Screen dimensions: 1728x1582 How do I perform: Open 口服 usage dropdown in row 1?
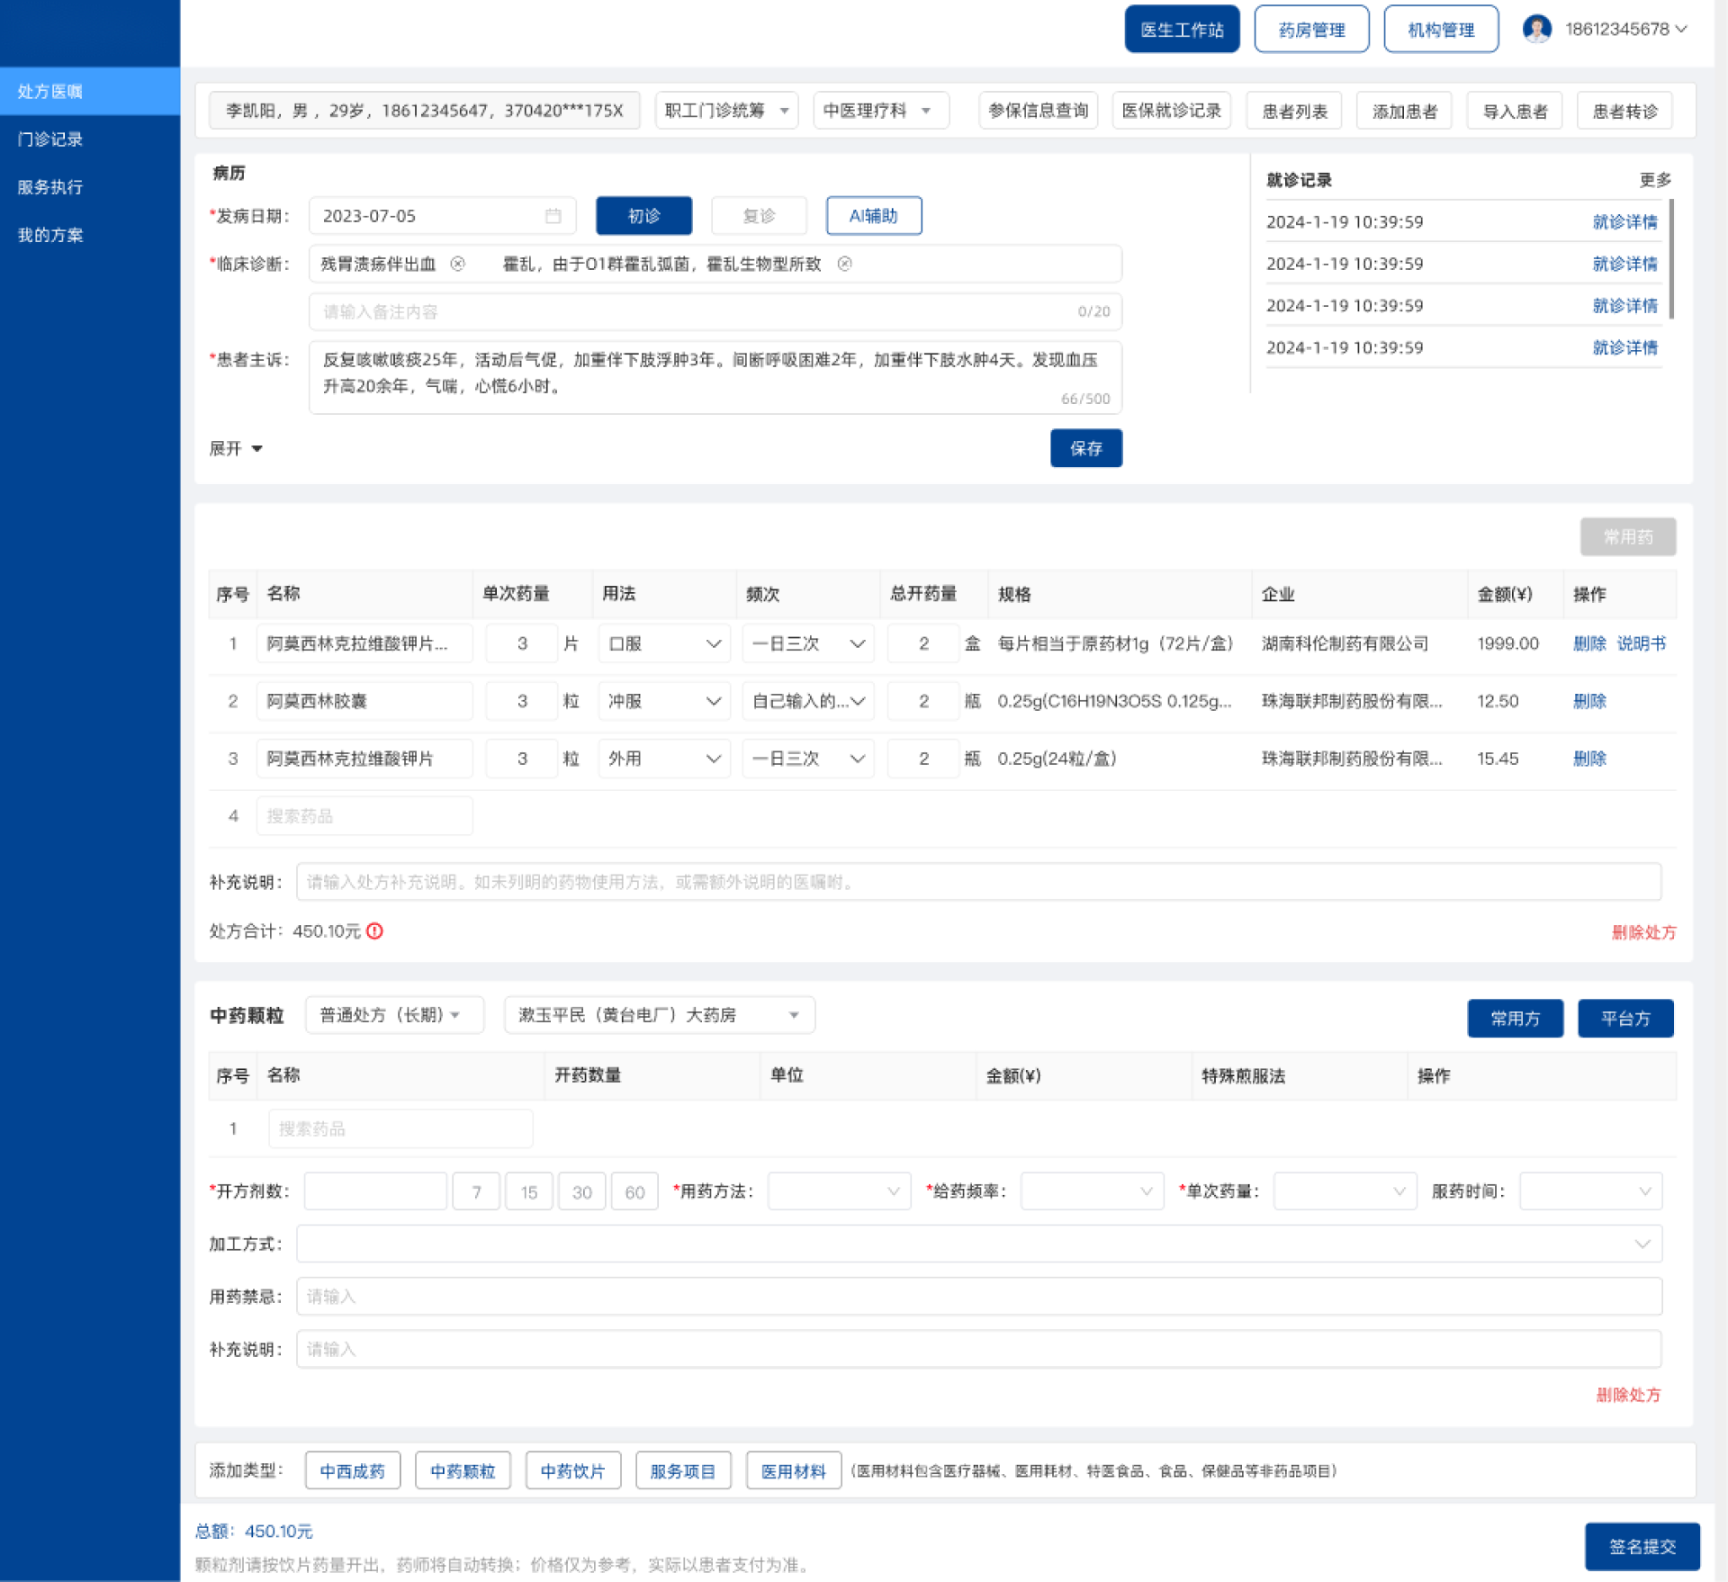(664, 643)
